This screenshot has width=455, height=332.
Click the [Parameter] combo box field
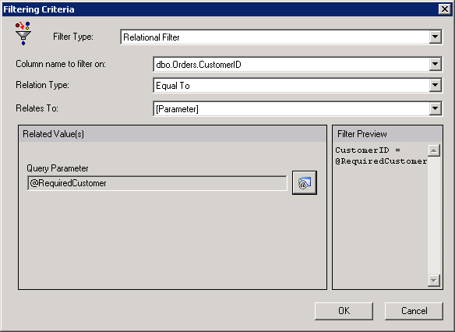point(291,108)
